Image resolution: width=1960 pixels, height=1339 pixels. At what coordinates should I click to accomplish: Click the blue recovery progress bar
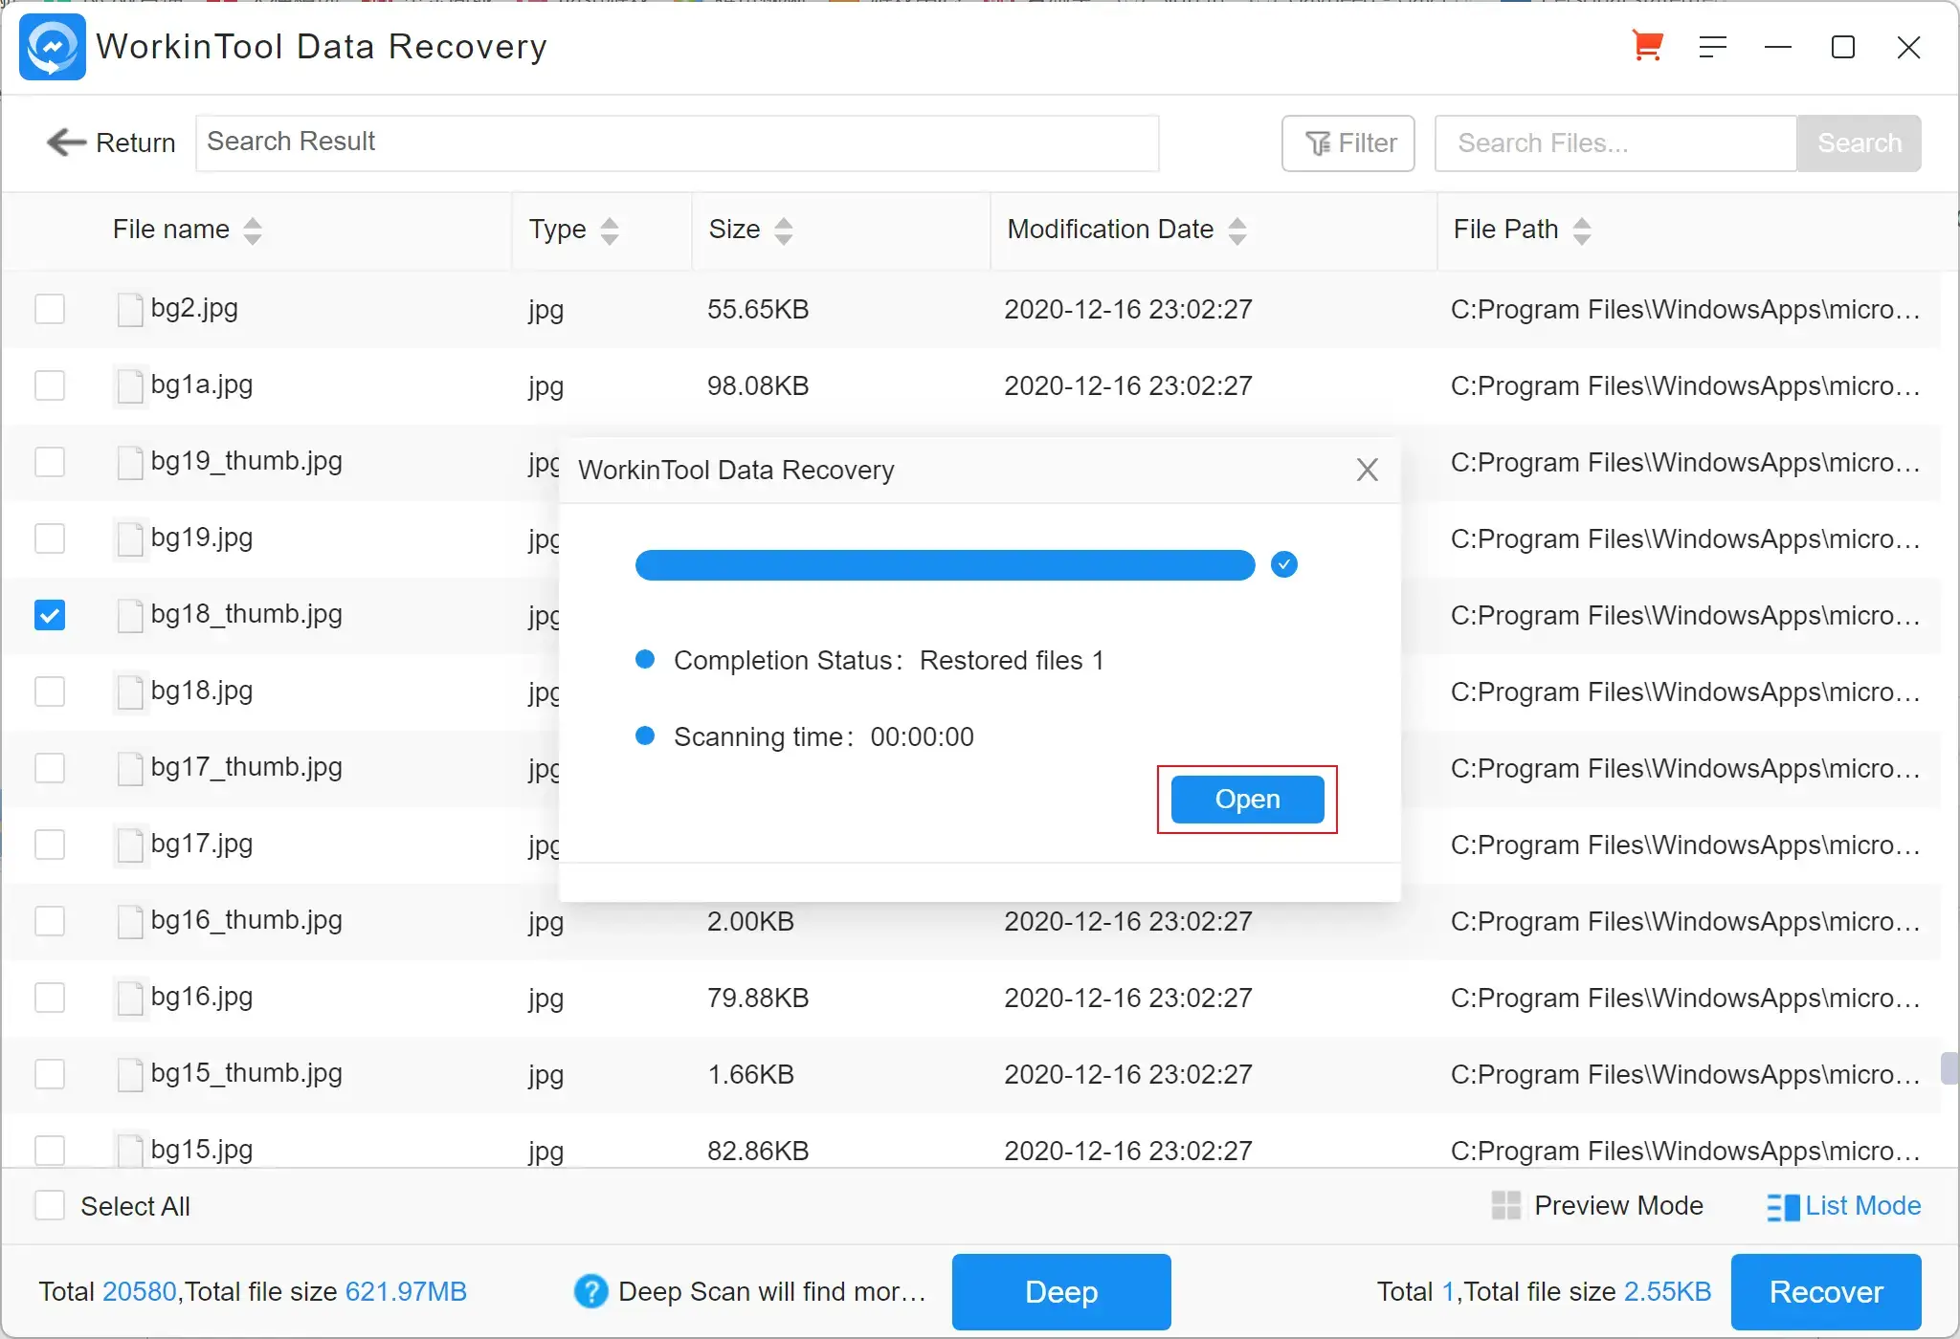click(x=945, y=565)
